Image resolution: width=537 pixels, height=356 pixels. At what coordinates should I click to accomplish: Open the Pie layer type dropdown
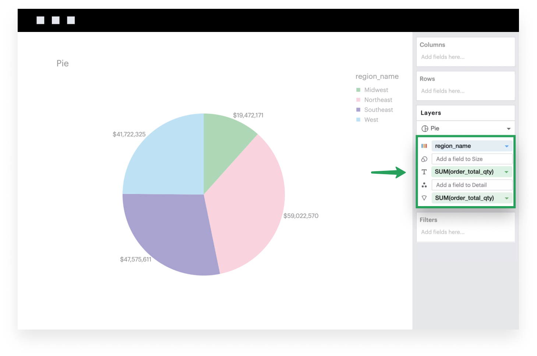point(508,129)
